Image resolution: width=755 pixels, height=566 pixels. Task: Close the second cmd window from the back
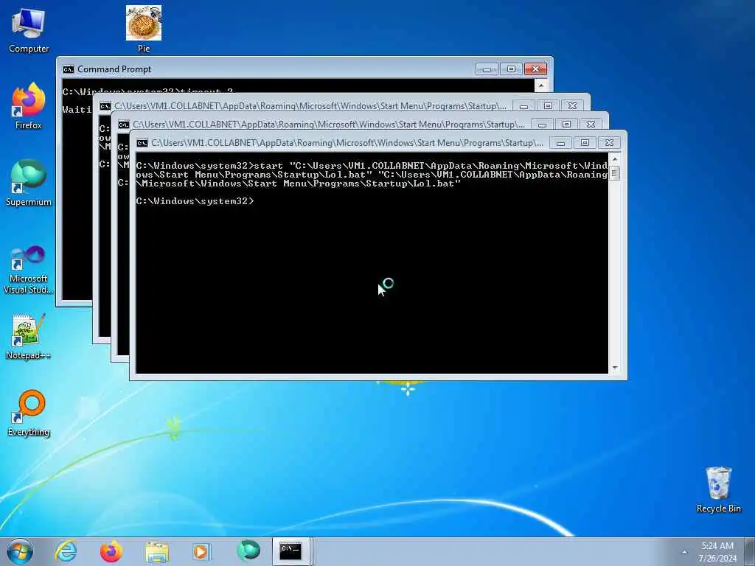coord(572,106)
